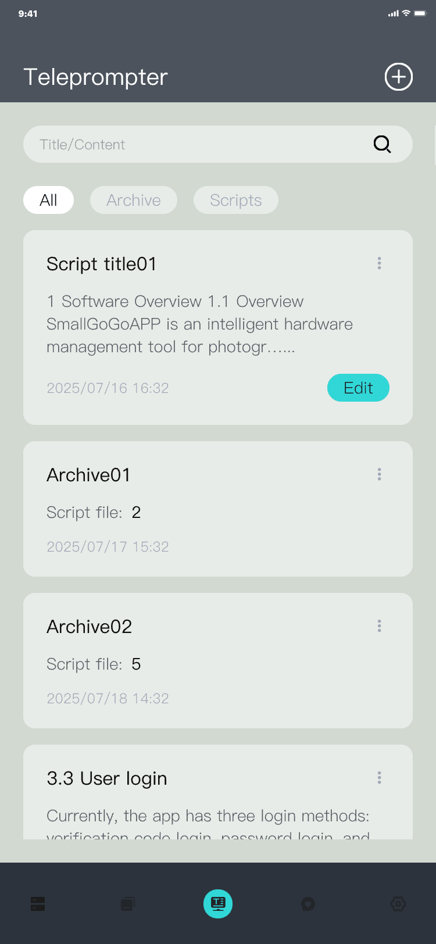Tap the add new script plus icon
This screenshot has height=944, width=436.
tap(399, 77)
